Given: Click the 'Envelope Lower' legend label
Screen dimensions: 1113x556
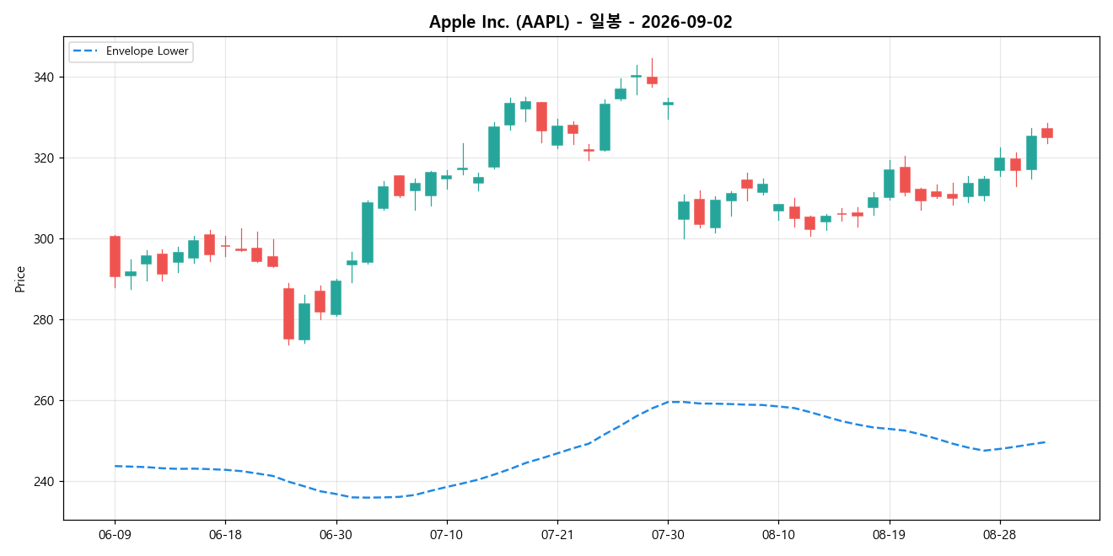Looking at the screenshot, I should pos(147,51).
